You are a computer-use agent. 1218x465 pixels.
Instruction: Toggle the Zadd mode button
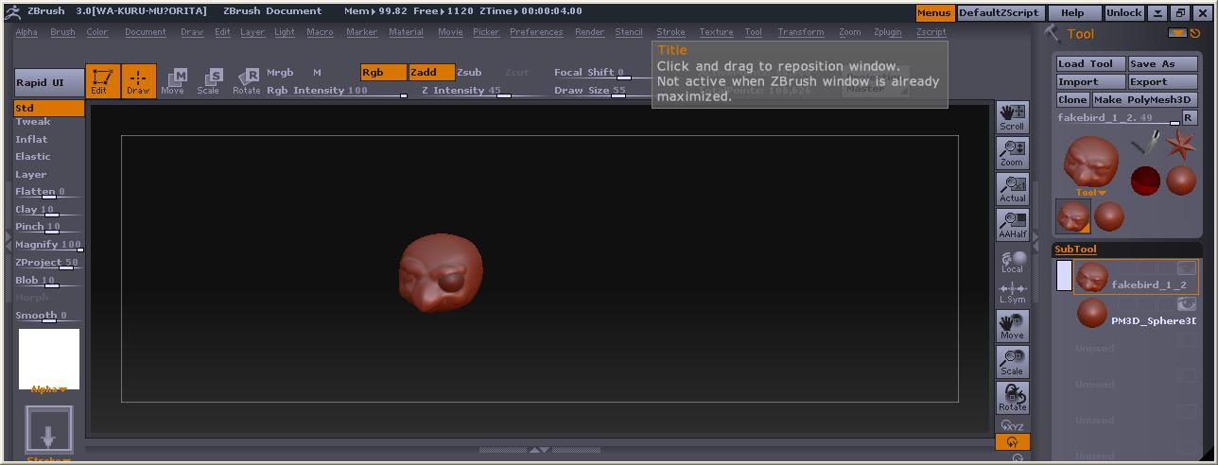(x=431, y=73)
